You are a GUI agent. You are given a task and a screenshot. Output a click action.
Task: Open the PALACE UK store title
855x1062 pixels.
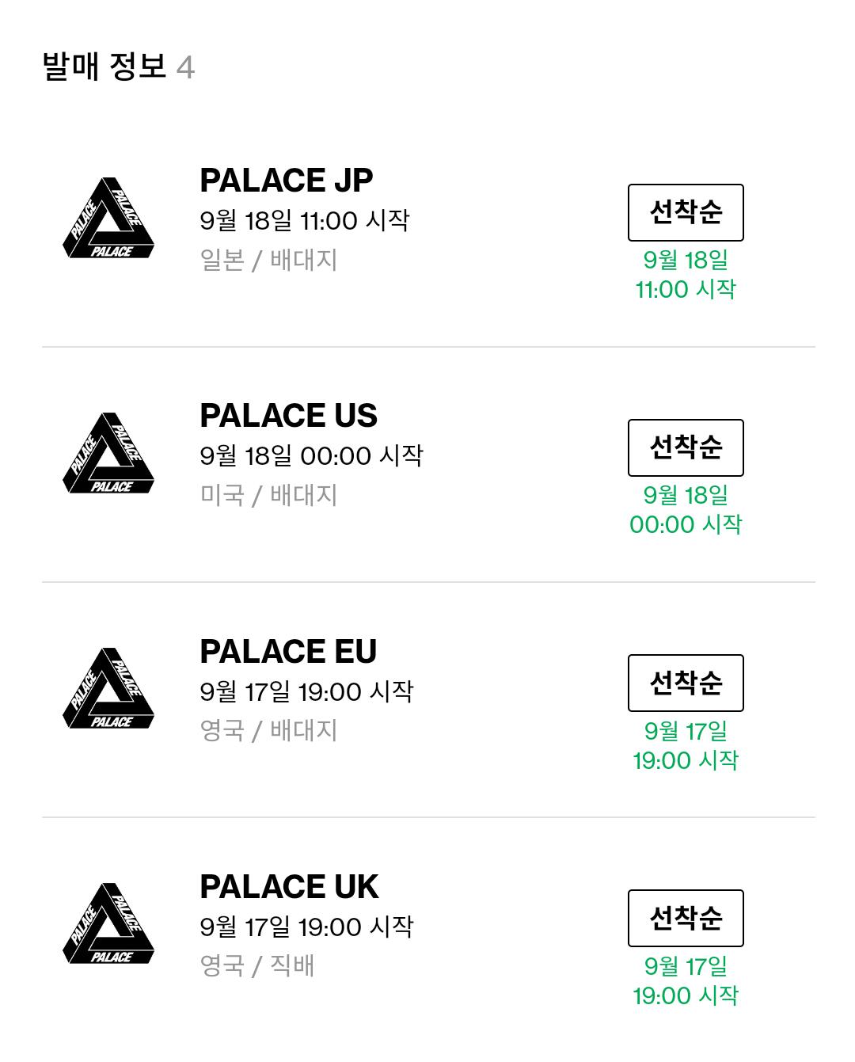[289, 886]
